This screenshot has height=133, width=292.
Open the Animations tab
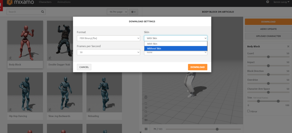point(64,2)
